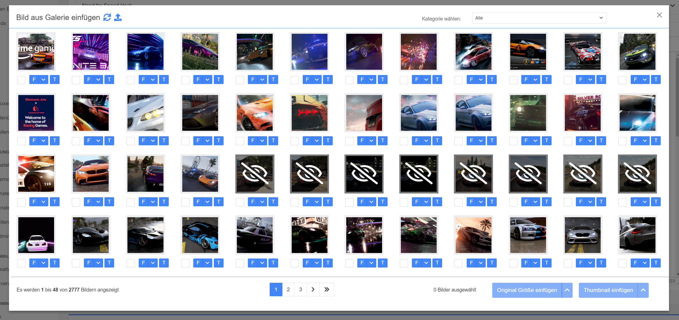The height and width of the screenshot is (320, 679).
Task: Select checkbox under the palm tree sunset thumbnail
Action: pyautogui.click(x=458, y=263)
